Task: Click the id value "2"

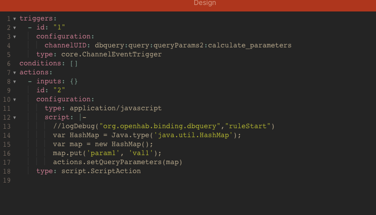Action: (59, 90)
